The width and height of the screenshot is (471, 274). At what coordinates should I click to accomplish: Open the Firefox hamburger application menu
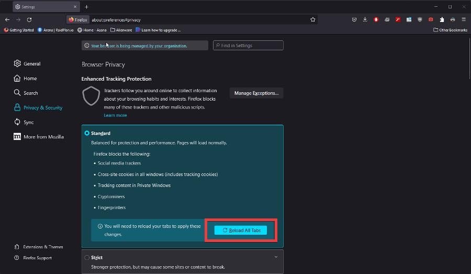(464, 19)
